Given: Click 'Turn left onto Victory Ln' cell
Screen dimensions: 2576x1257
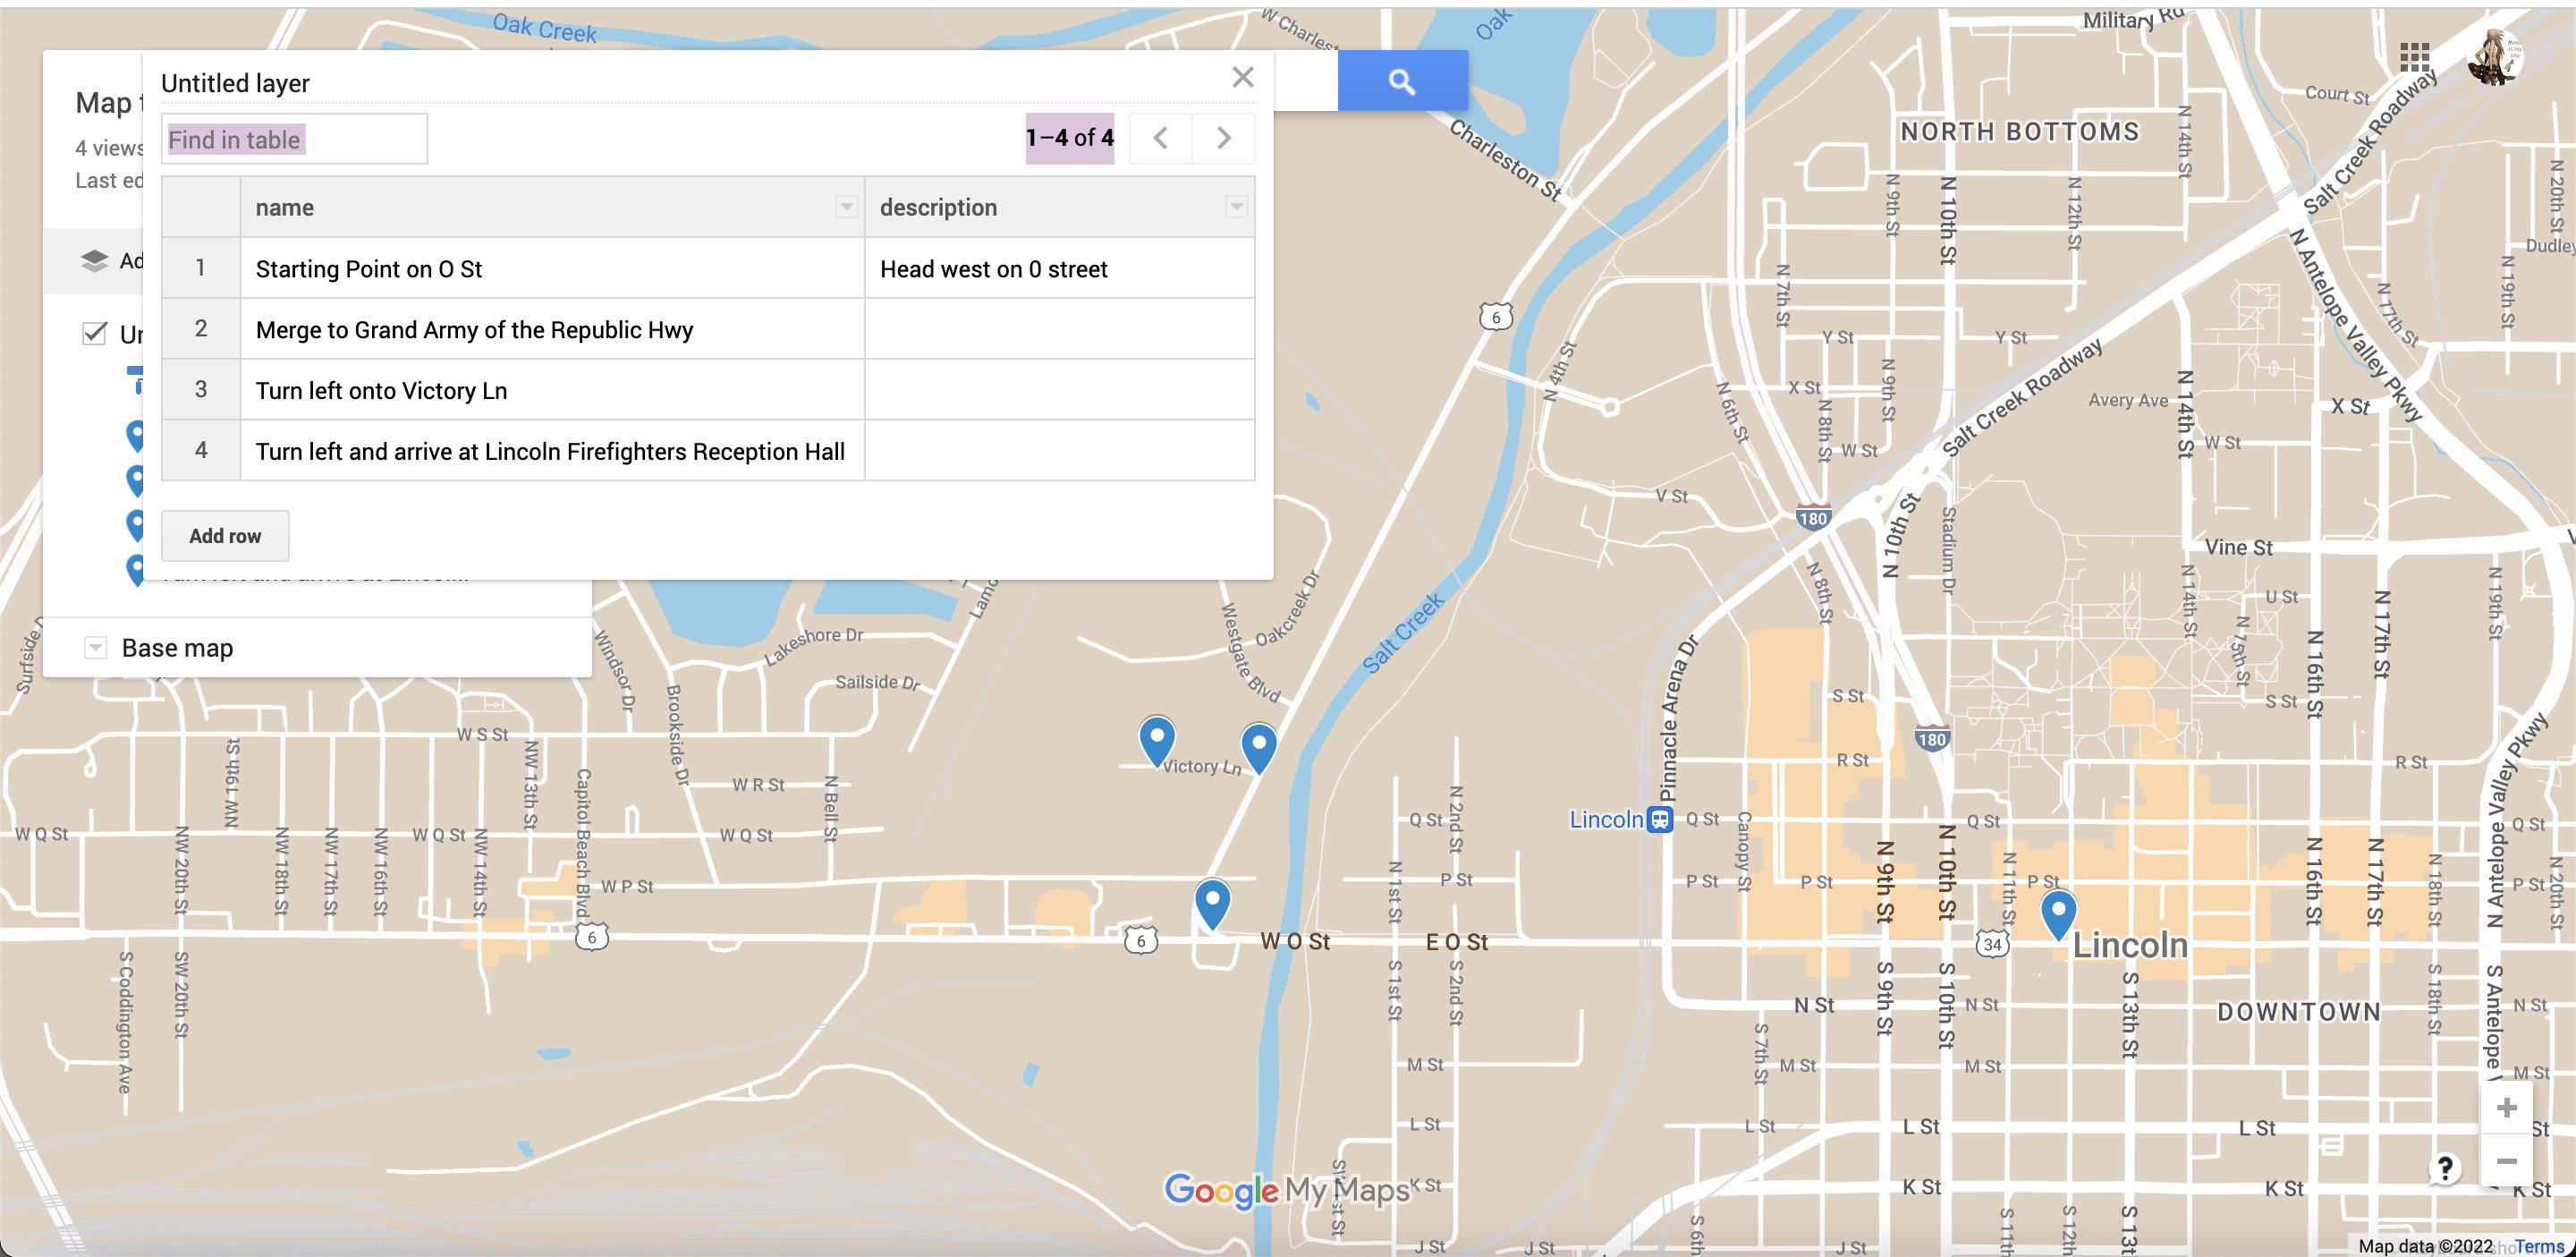Looking at the screenshot, I should pos(552,391).
